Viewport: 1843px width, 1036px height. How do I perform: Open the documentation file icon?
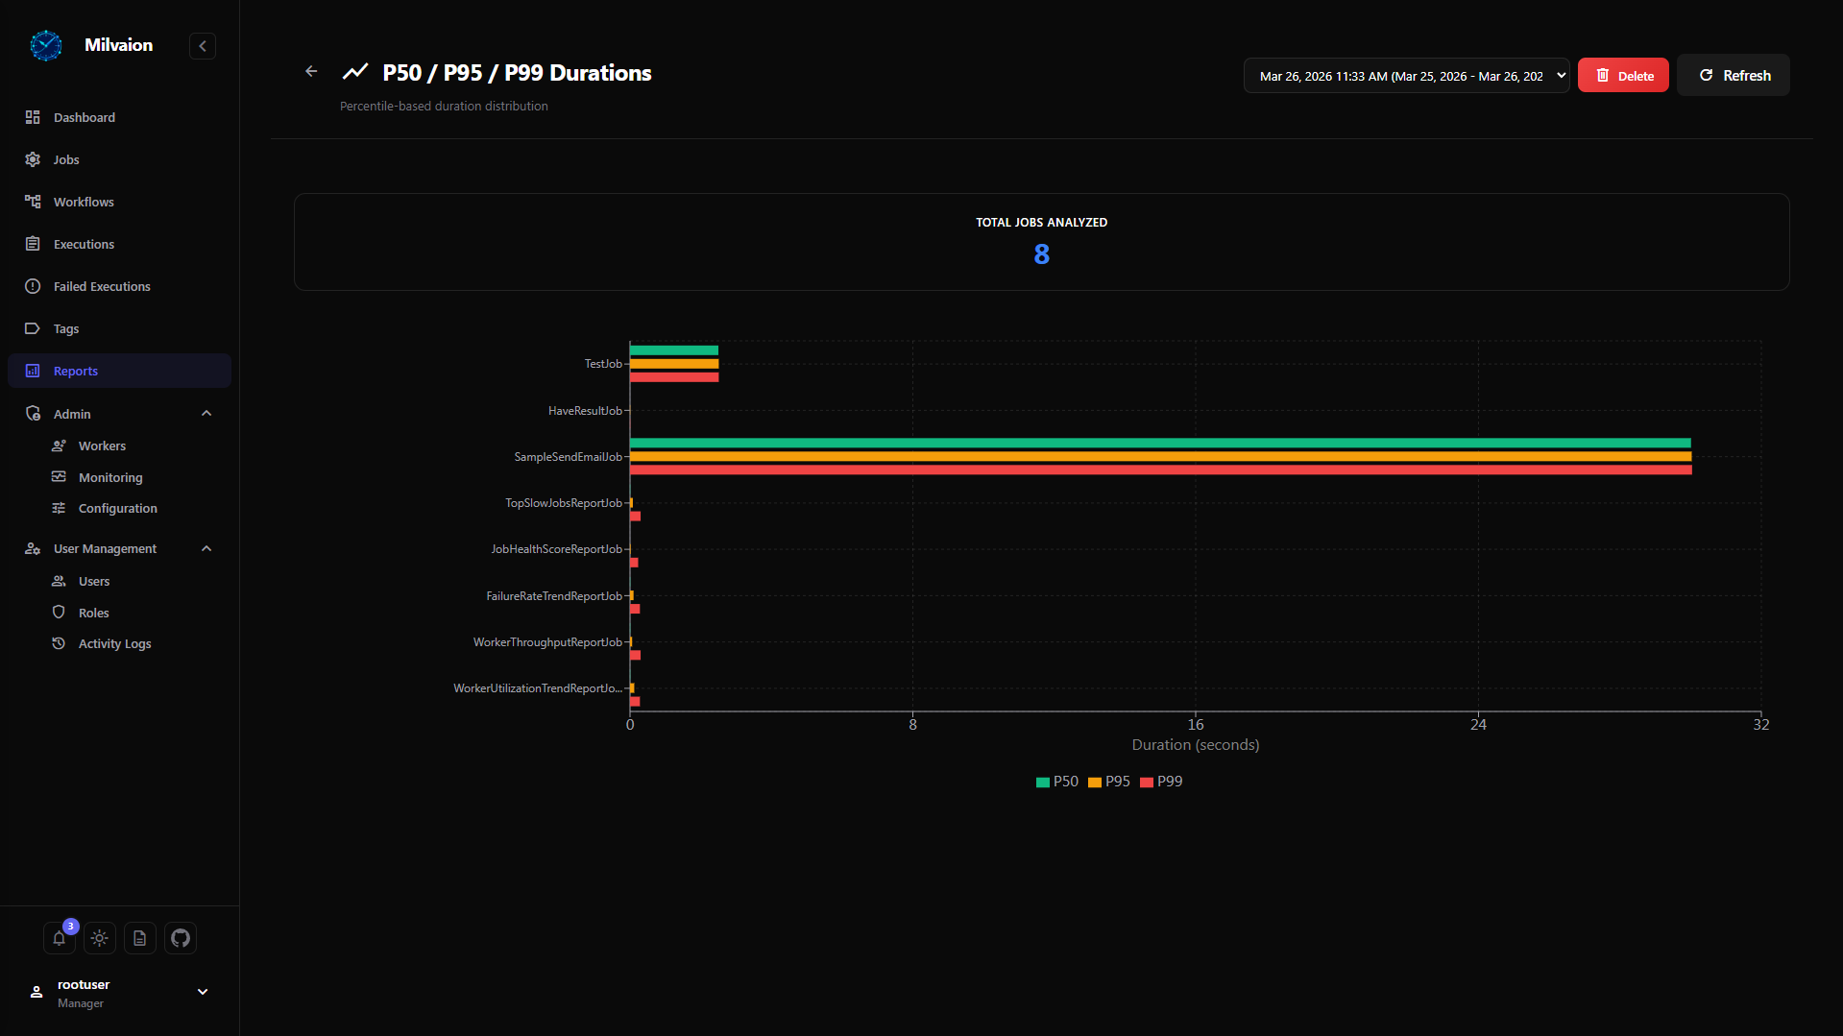click(x=139, y=938)
